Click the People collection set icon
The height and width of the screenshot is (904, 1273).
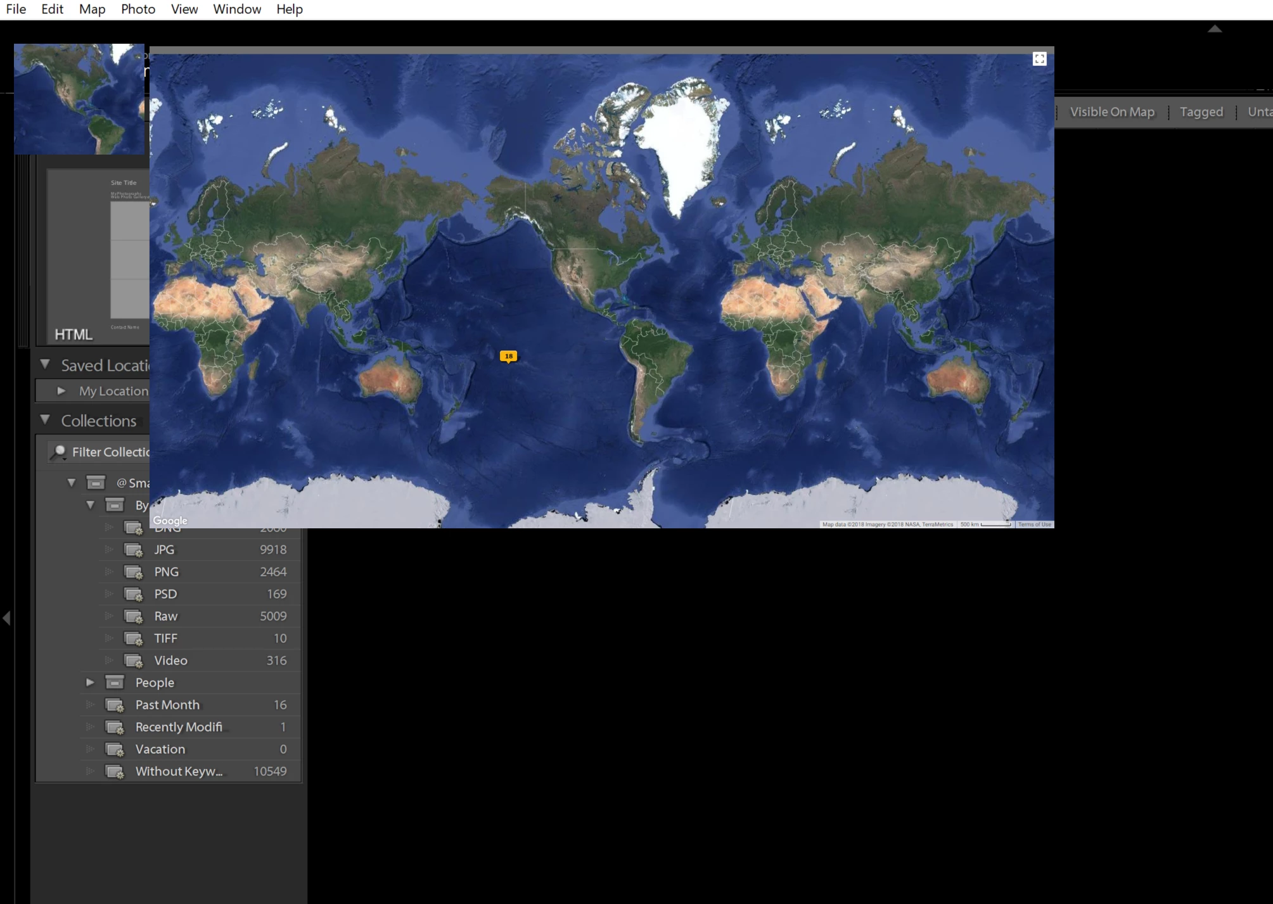point(115,682)
